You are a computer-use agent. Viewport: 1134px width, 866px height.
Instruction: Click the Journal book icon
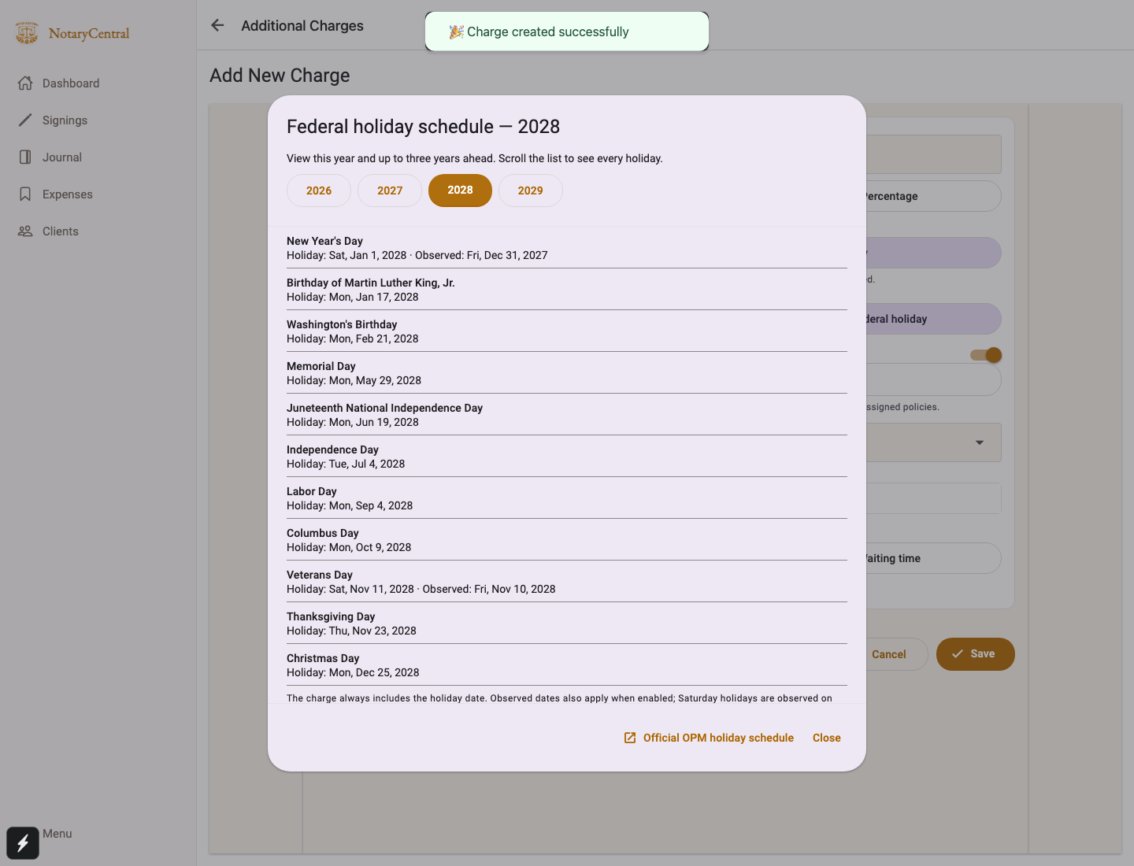click(x=25, y=157)
